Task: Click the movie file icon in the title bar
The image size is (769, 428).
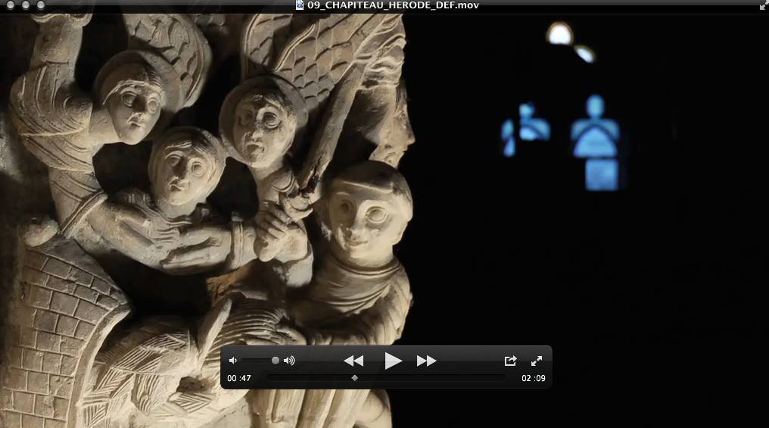Action: click(300, 5)
